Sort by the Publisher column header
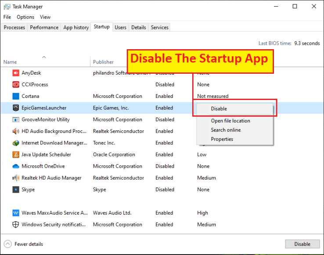Image resolution: width=324 pixels, height=255 pixels. (x=103, y=62)
